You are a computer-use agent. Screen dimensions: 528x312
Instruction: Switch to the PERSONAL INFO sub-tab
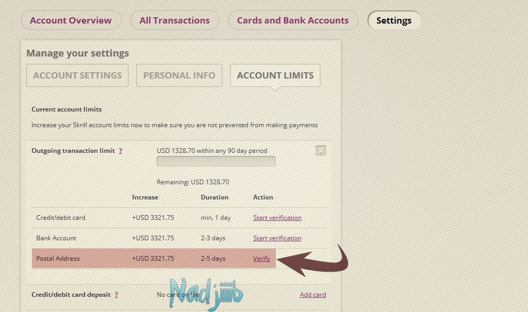point(179,75)
